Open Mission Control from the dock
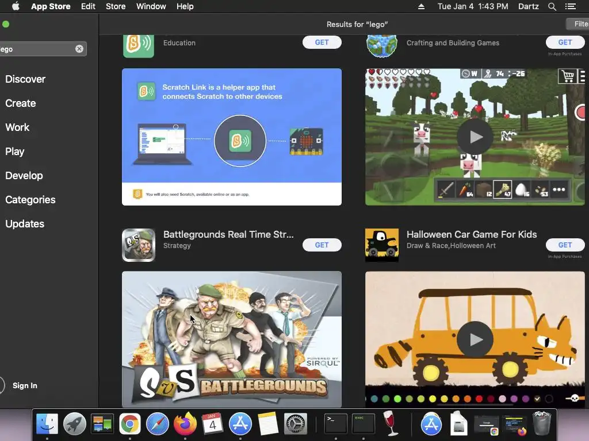589x441 pixels. (102, 424)
